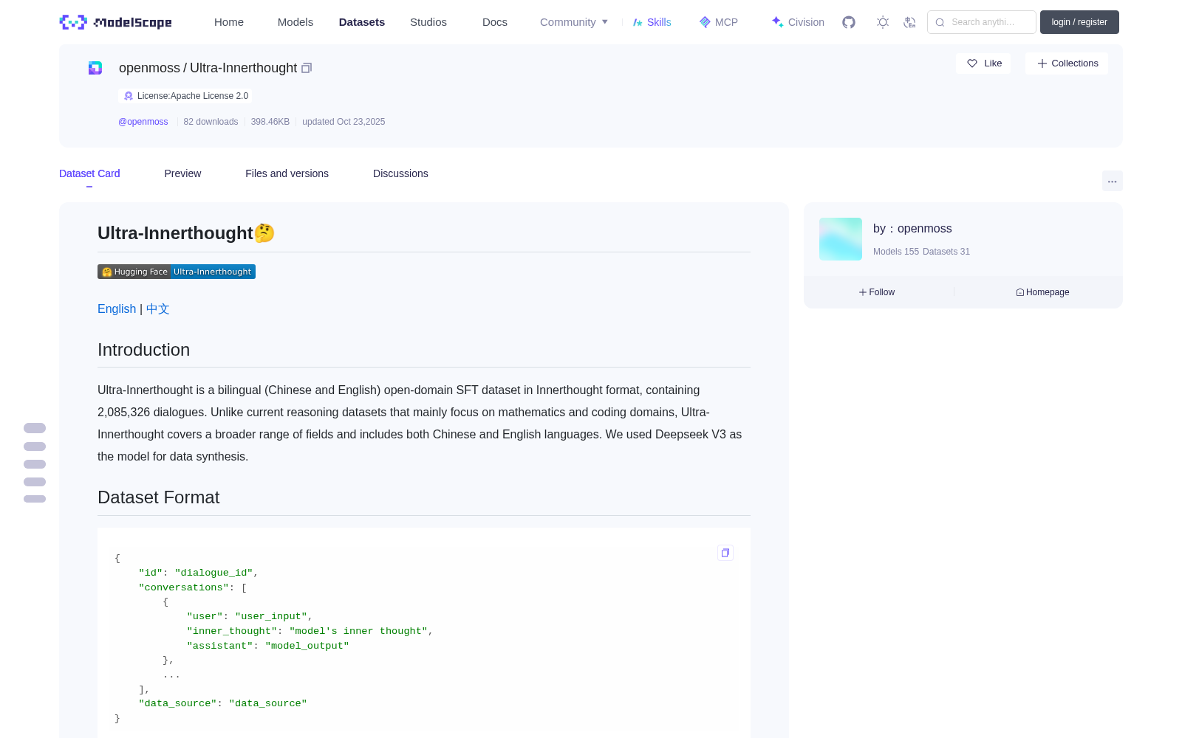Open the Datasets navigation item
This screenshot has height=738, width=1182.
point(362,22)
